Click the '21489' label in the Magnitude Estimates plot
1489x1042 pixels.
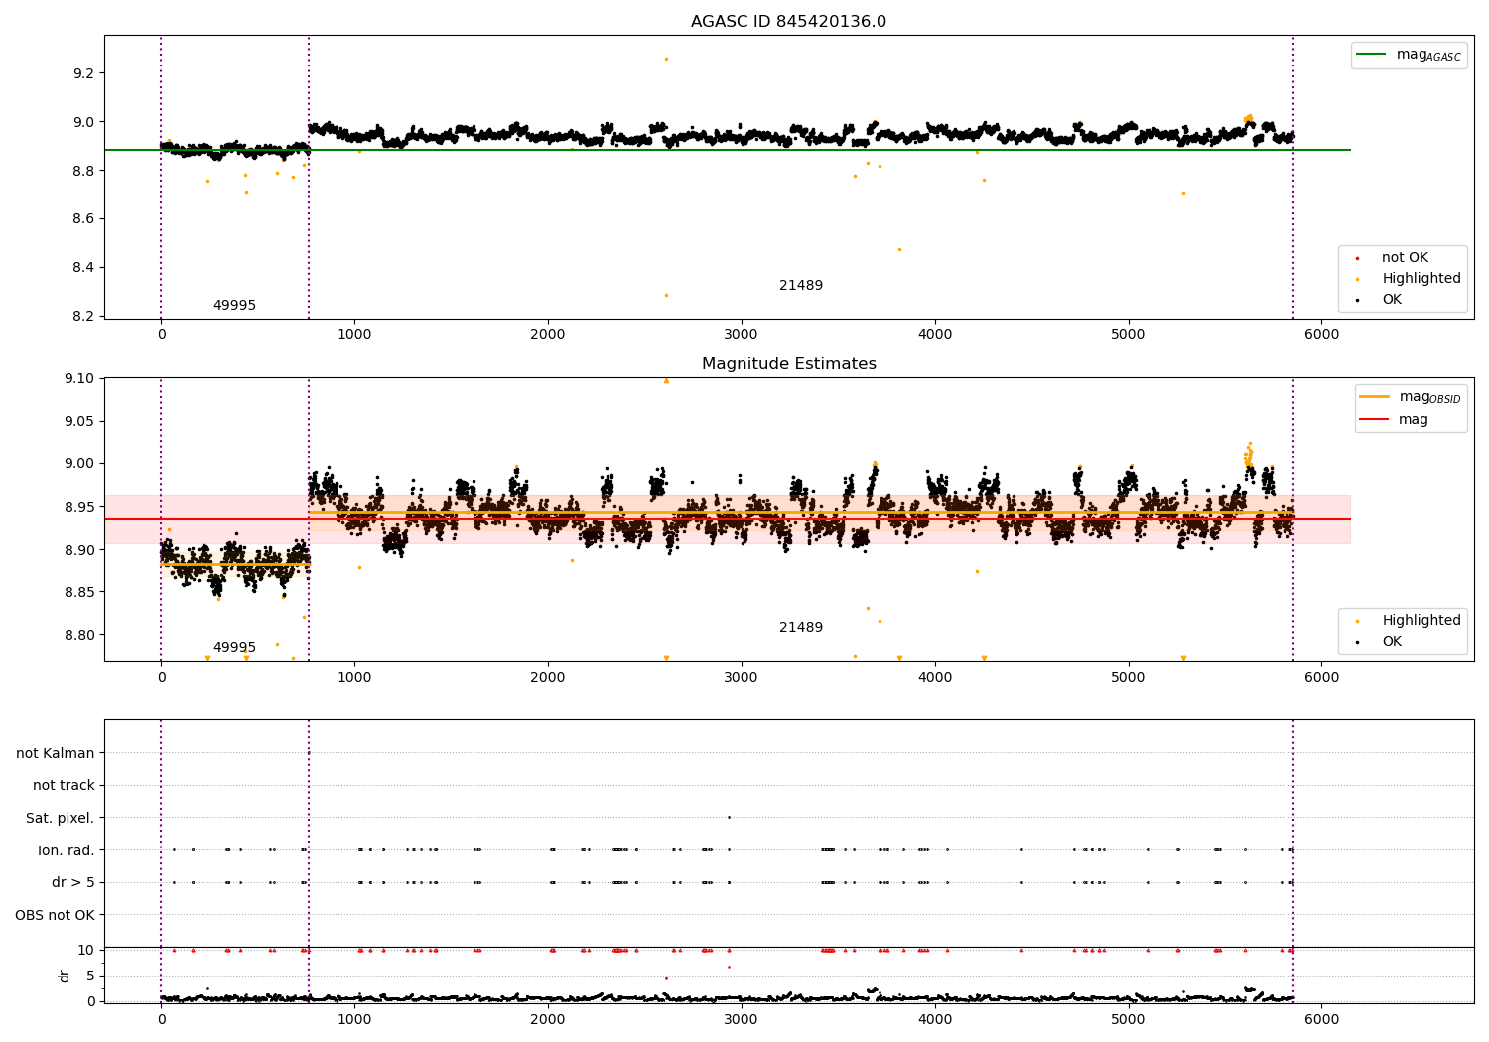(801, 628)
